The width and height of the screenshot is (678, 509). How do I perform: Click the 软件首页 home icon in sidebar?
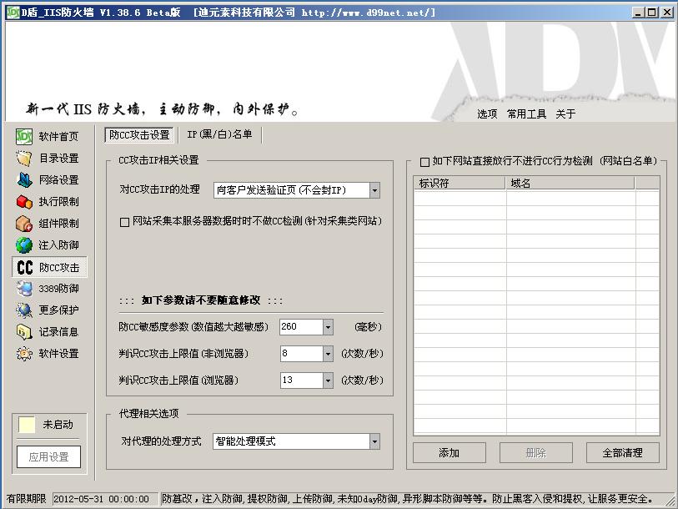24,137
